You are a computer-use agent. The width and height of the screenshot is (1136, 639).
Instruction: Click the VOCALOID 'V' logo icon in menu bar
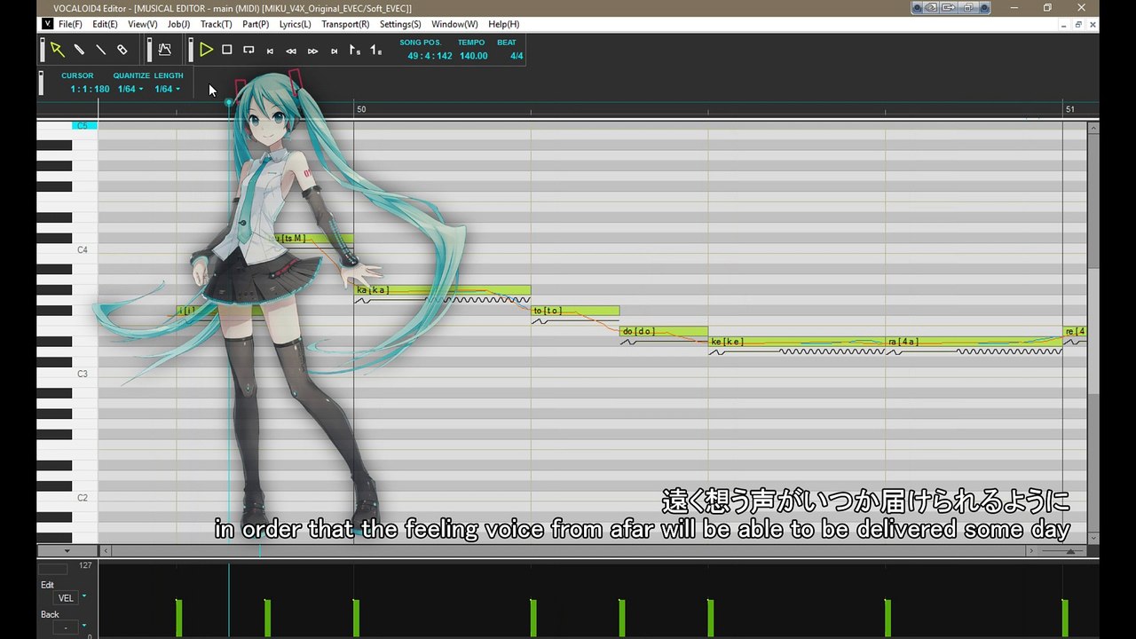point(47,24)
